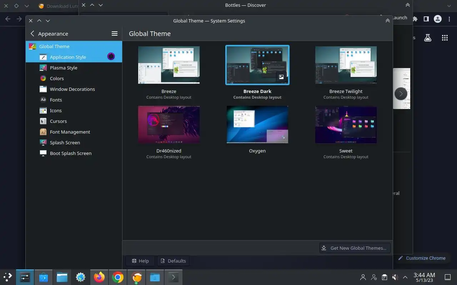Click Get New Global Themes button
The image size is (457, 285).
point(355,248)
